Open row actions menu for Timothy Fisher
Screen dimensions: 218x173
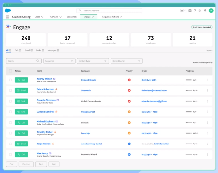point(208,133)
